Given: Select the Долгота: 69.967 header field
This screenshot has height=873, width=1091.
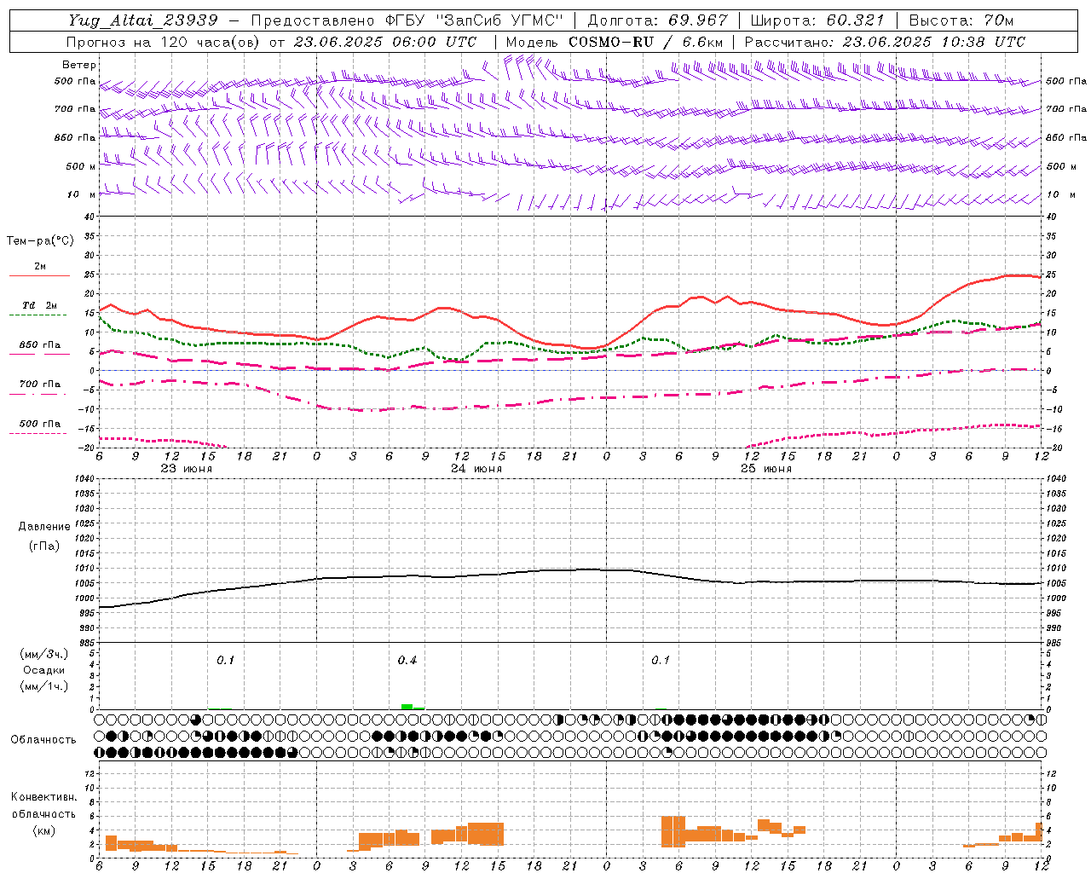Looking at the screenshot, I should 658,20.
